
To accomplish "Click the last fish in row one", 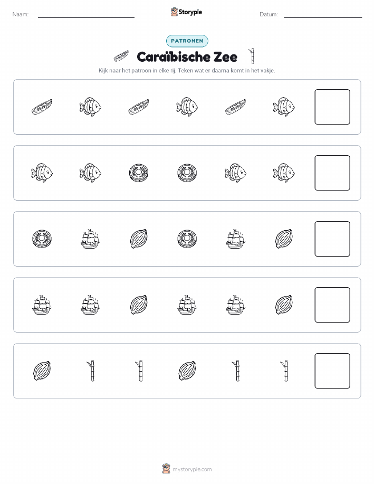I will pos(284,107).
